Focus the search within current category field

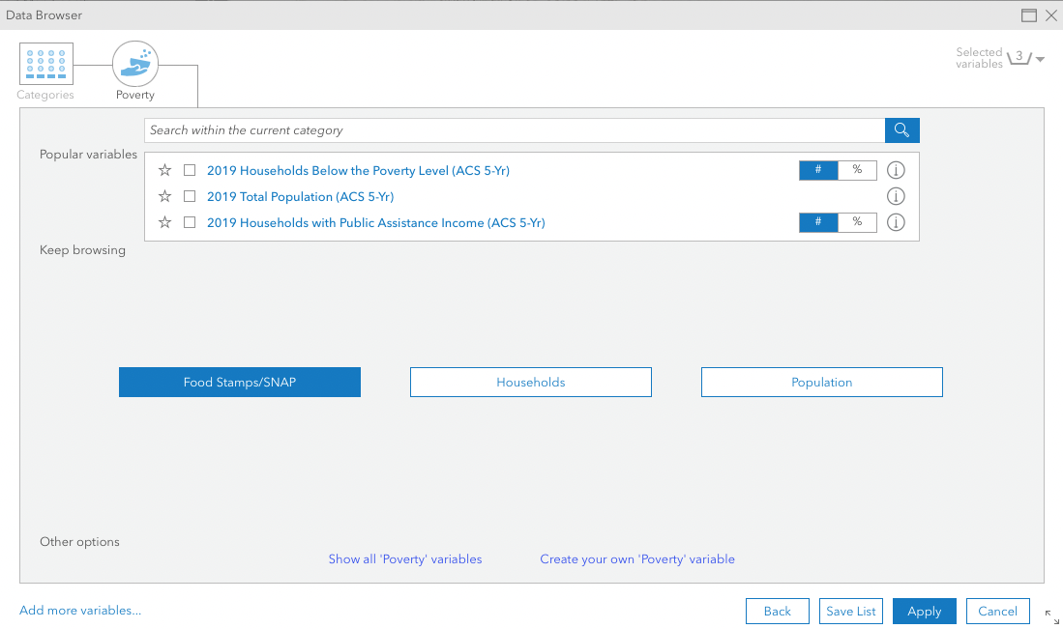(515, 130)
